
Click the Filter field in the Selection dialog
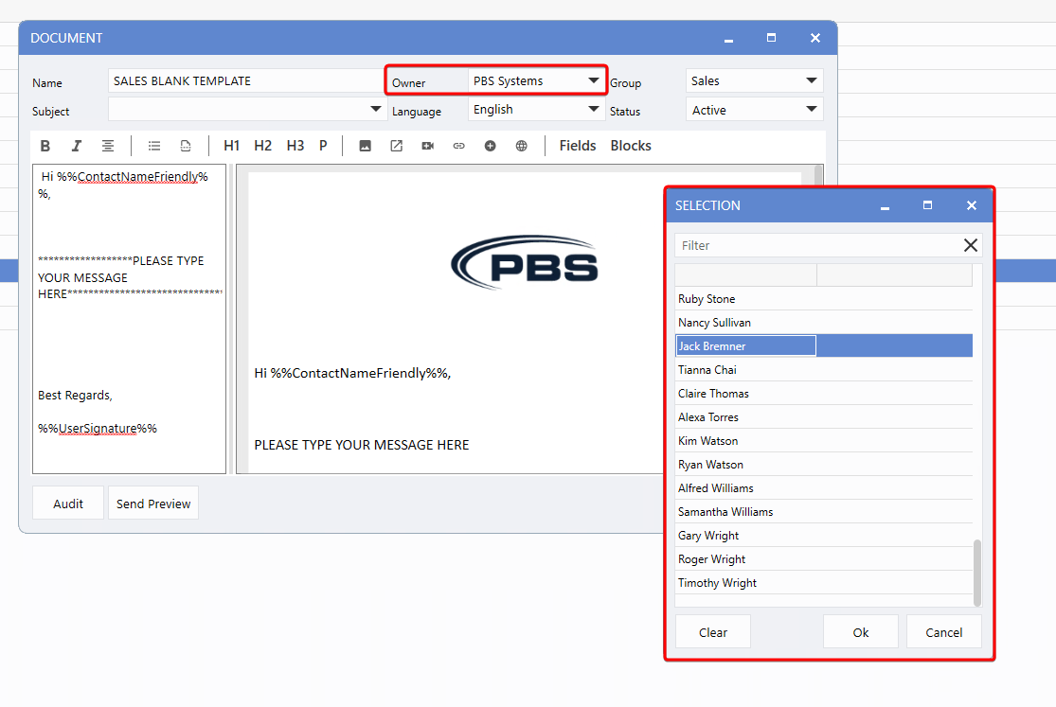tap(814, 245)
